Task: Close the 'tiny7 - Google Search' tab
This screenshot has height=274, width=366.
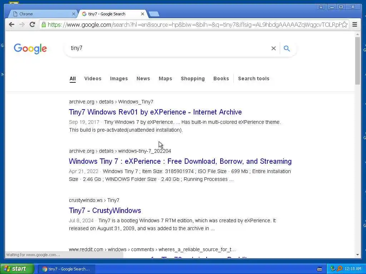Action: click(x=142, y=14)
